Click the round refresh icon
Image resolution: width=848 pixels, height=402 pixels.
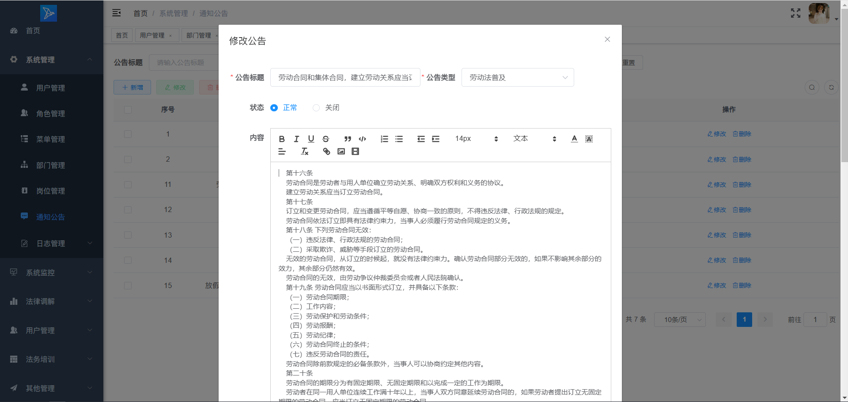pyautogui.click(x=831, y=87)
